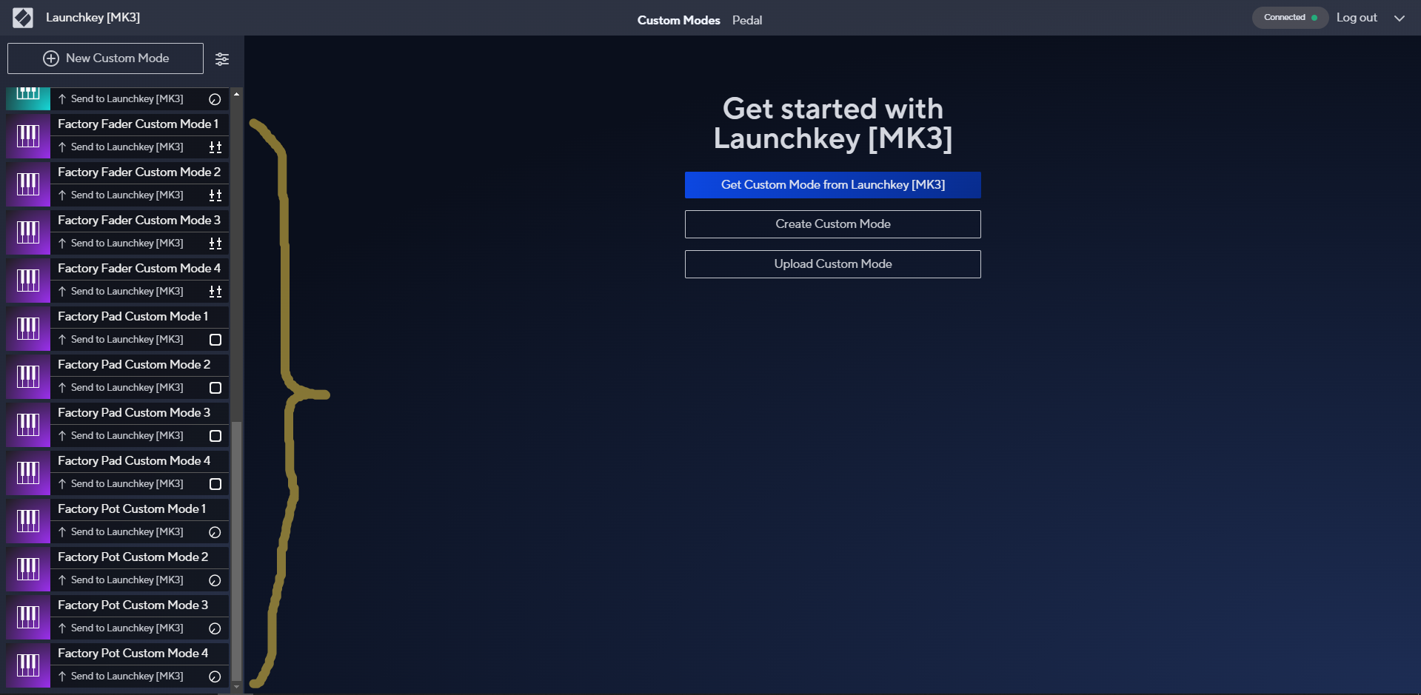This screenshot has width=1421, height=695.
Task: Click the pad icon on Factory Pad Custom Mode 1
Action: 215,340
